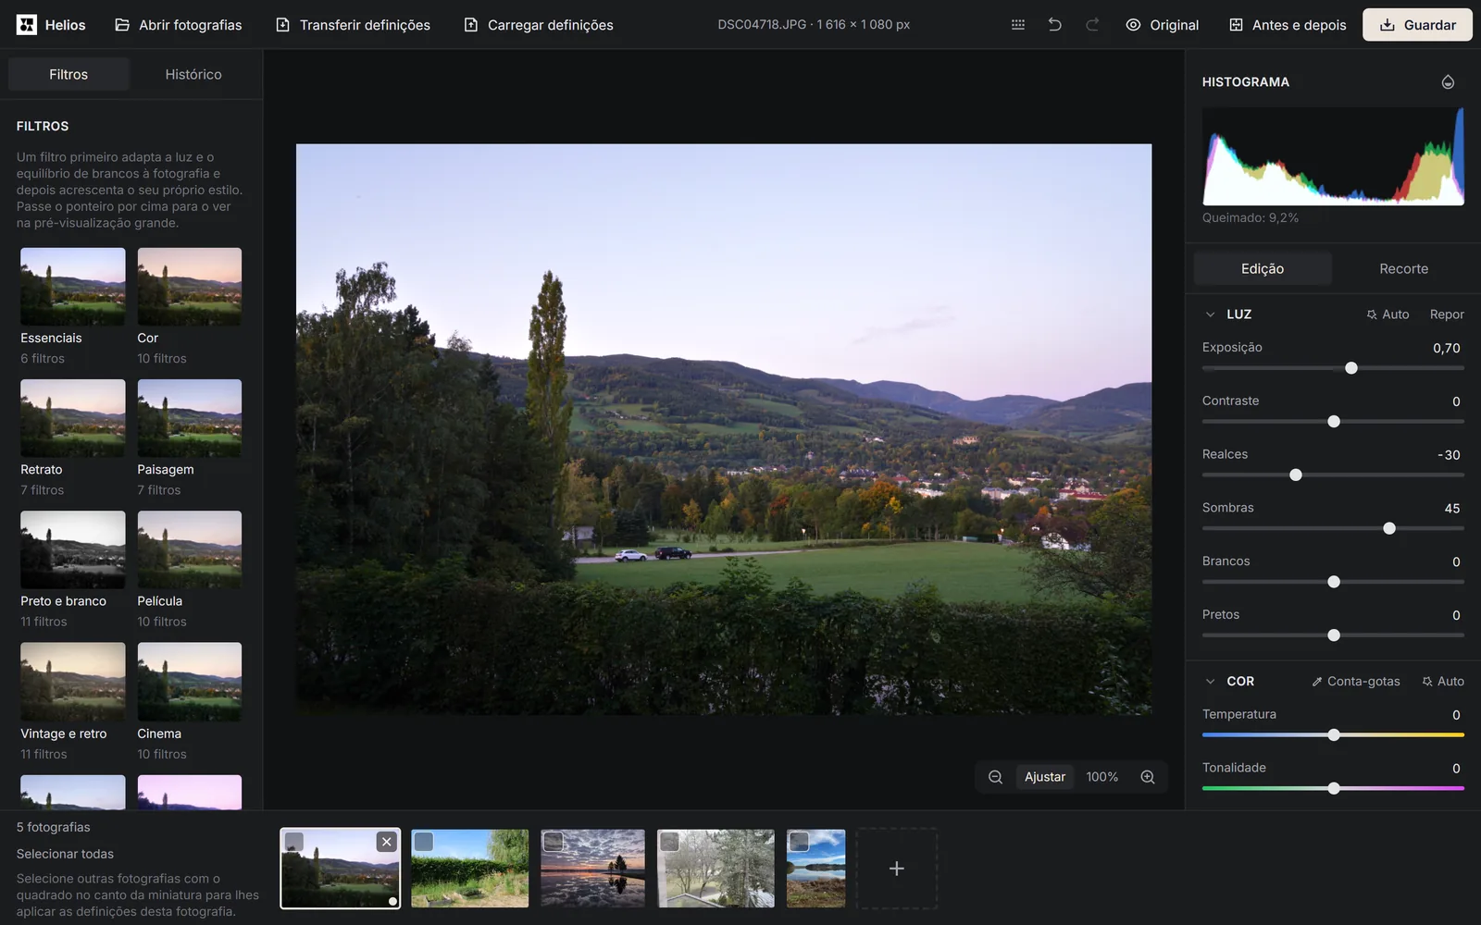The height and width of the screenshot is (925, 1481).
Task: Activate the Conta-gotas eyedropper tool
Action: (1355, 681)
